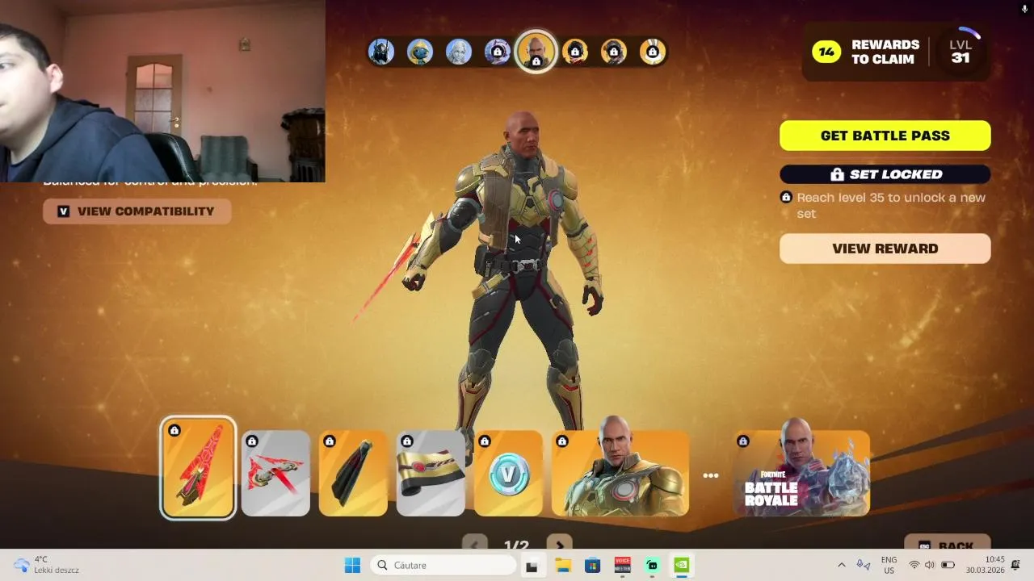
Task: Open the Wi-Fi network tray icon
Action: (x=914, y=566)
